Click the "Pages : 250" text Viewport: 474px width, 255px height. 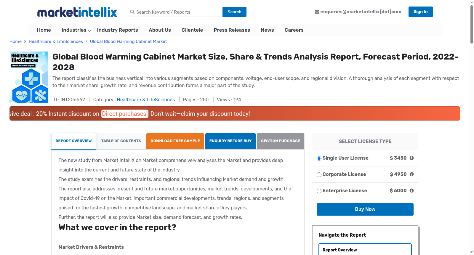(x=196, y=100)
